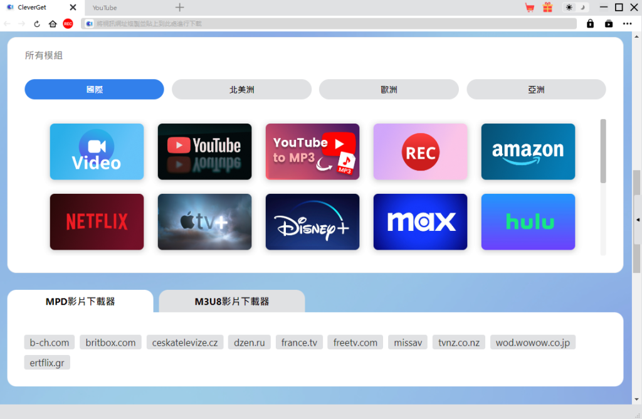Click the video URL address bar
642x419 pixels.
click(329, 24)
